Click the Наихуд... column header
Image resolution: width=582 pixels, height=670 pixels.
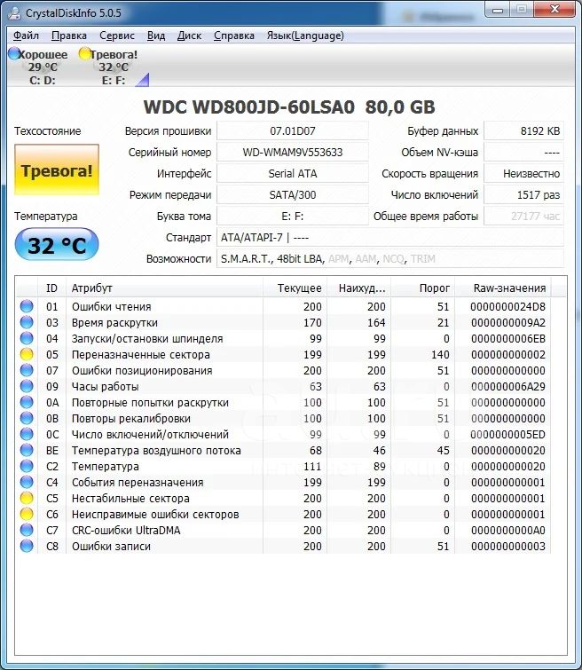point(359,288)
